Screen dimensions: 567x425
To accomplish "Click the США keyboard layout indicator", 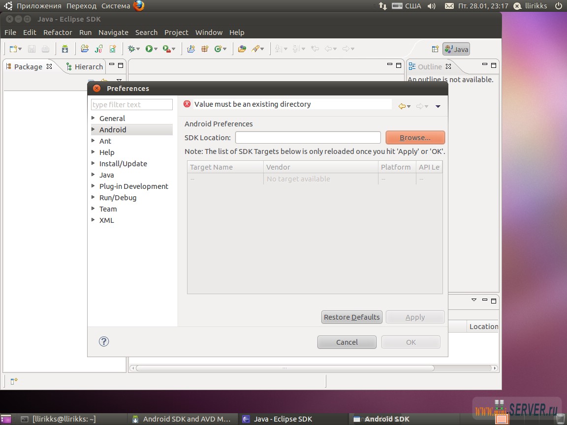I will [407, 6].
